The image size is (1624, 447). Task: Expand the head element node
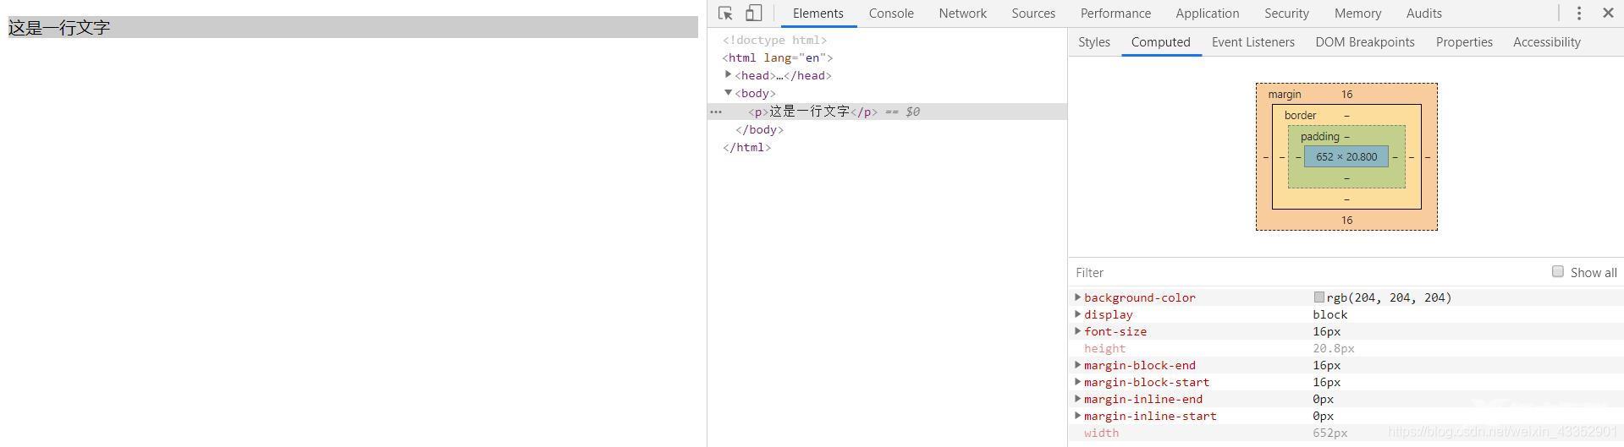pos(728,75)
